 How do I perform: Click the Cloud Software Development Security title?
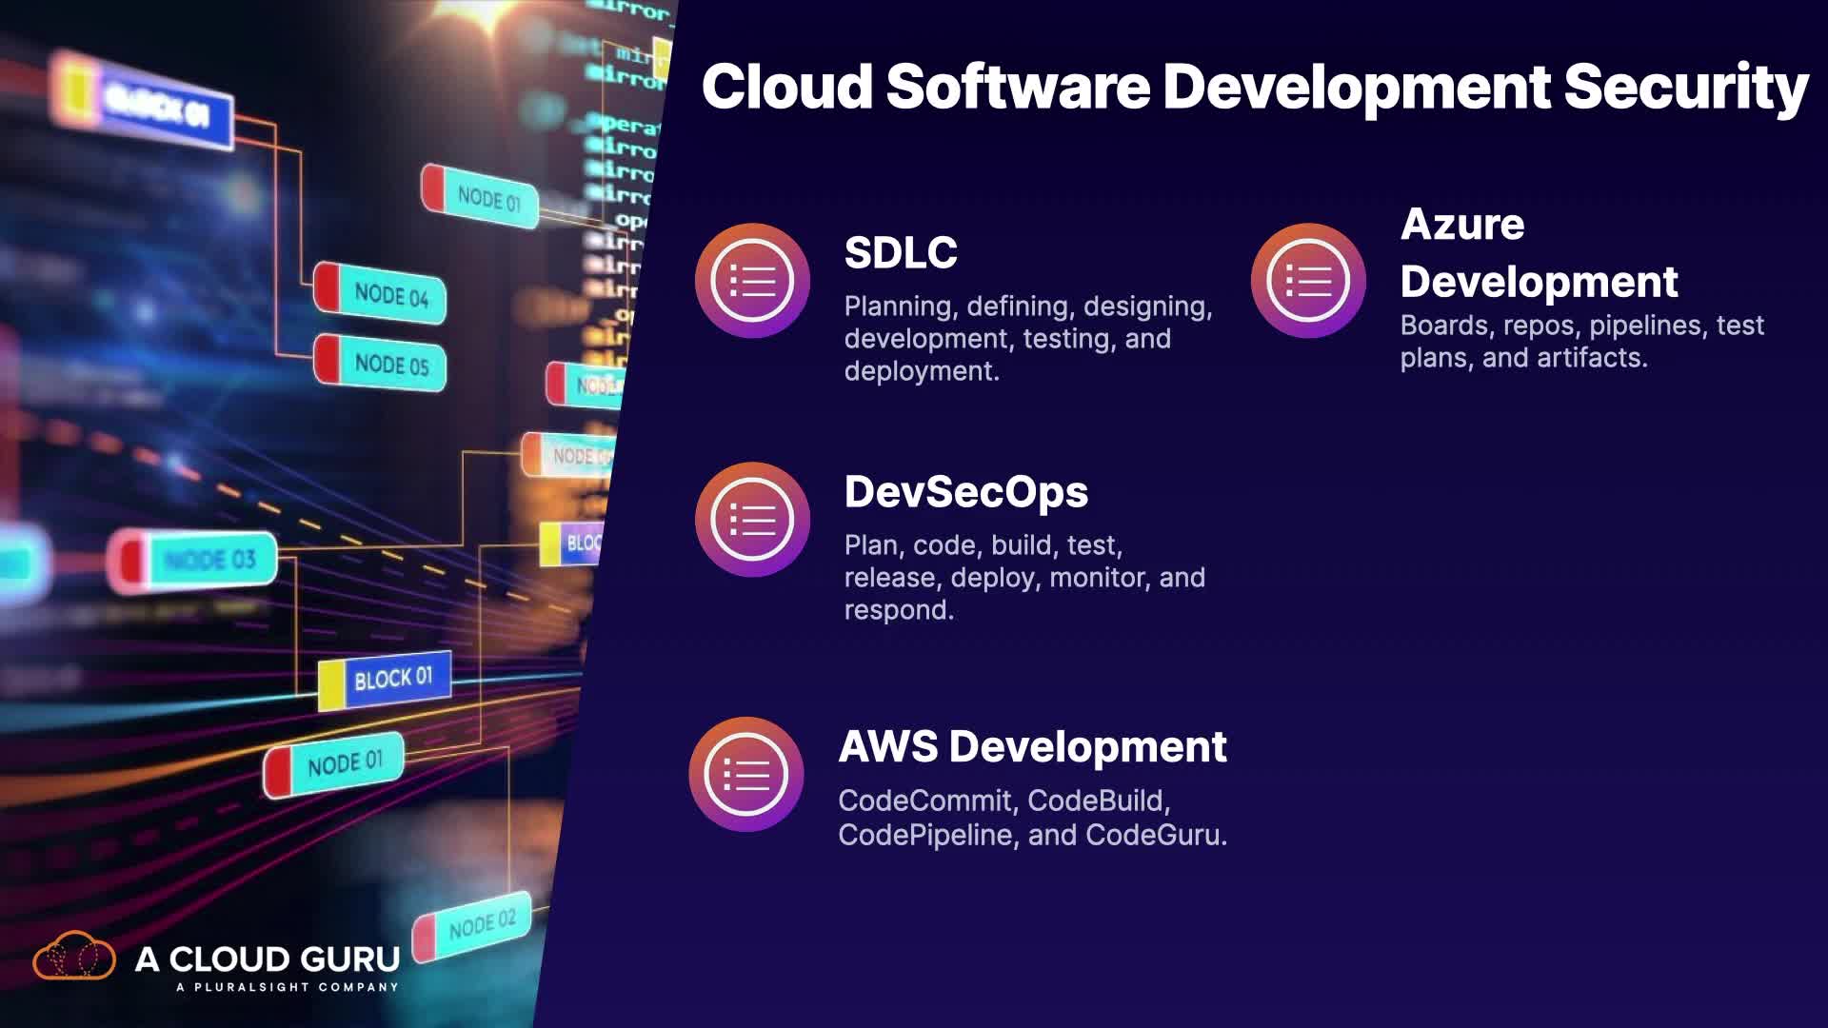(1254, 86)
